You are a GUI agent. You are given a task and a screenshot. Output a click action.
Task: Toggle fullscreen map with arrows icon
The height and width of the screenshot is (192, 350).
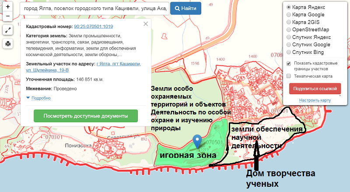8,30
